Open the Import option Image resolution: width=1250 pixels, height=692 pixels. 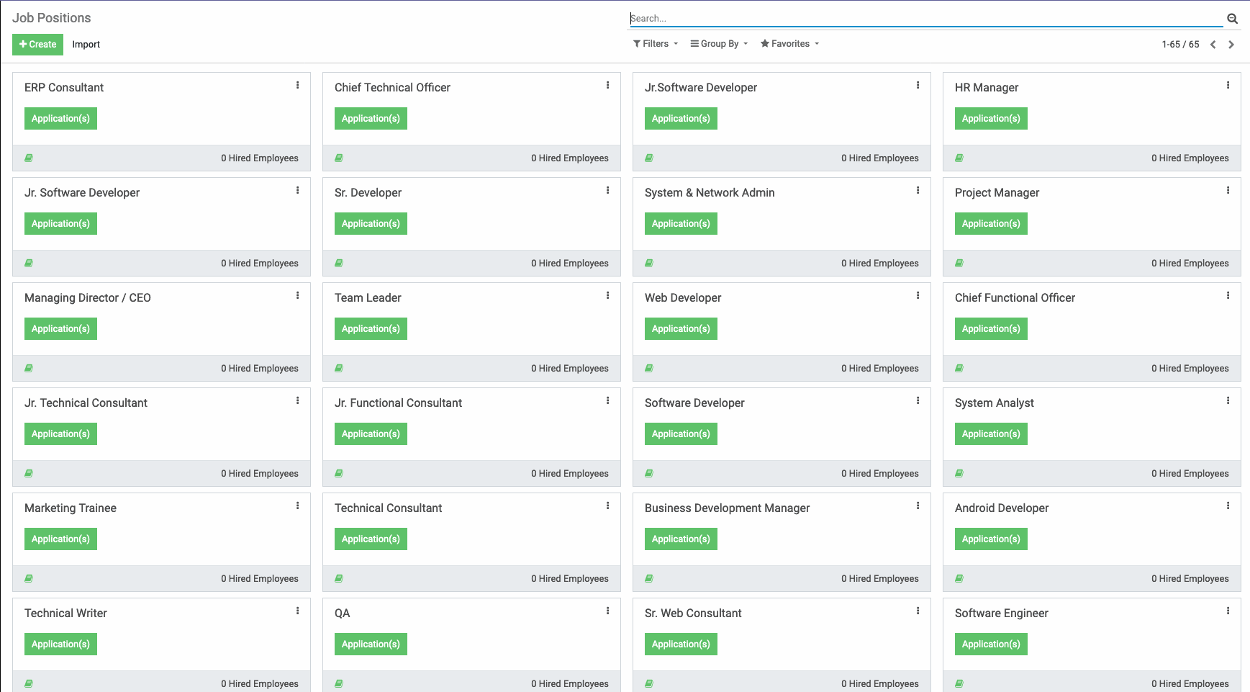coord(86,44)
